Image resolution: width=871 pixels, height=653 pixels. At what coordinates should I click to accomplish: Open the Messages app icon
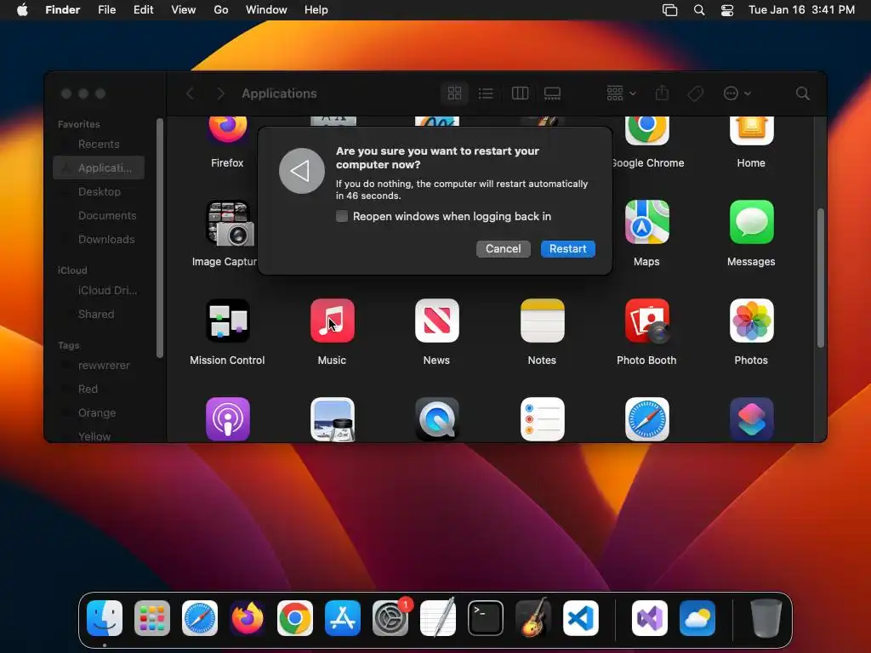tap(751, 222)
